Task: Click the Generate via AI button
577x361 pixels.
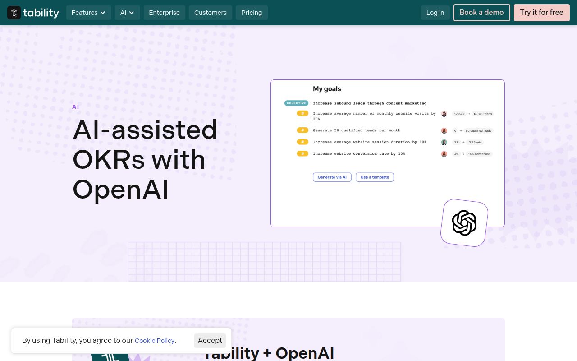Action: pos(332,177)
